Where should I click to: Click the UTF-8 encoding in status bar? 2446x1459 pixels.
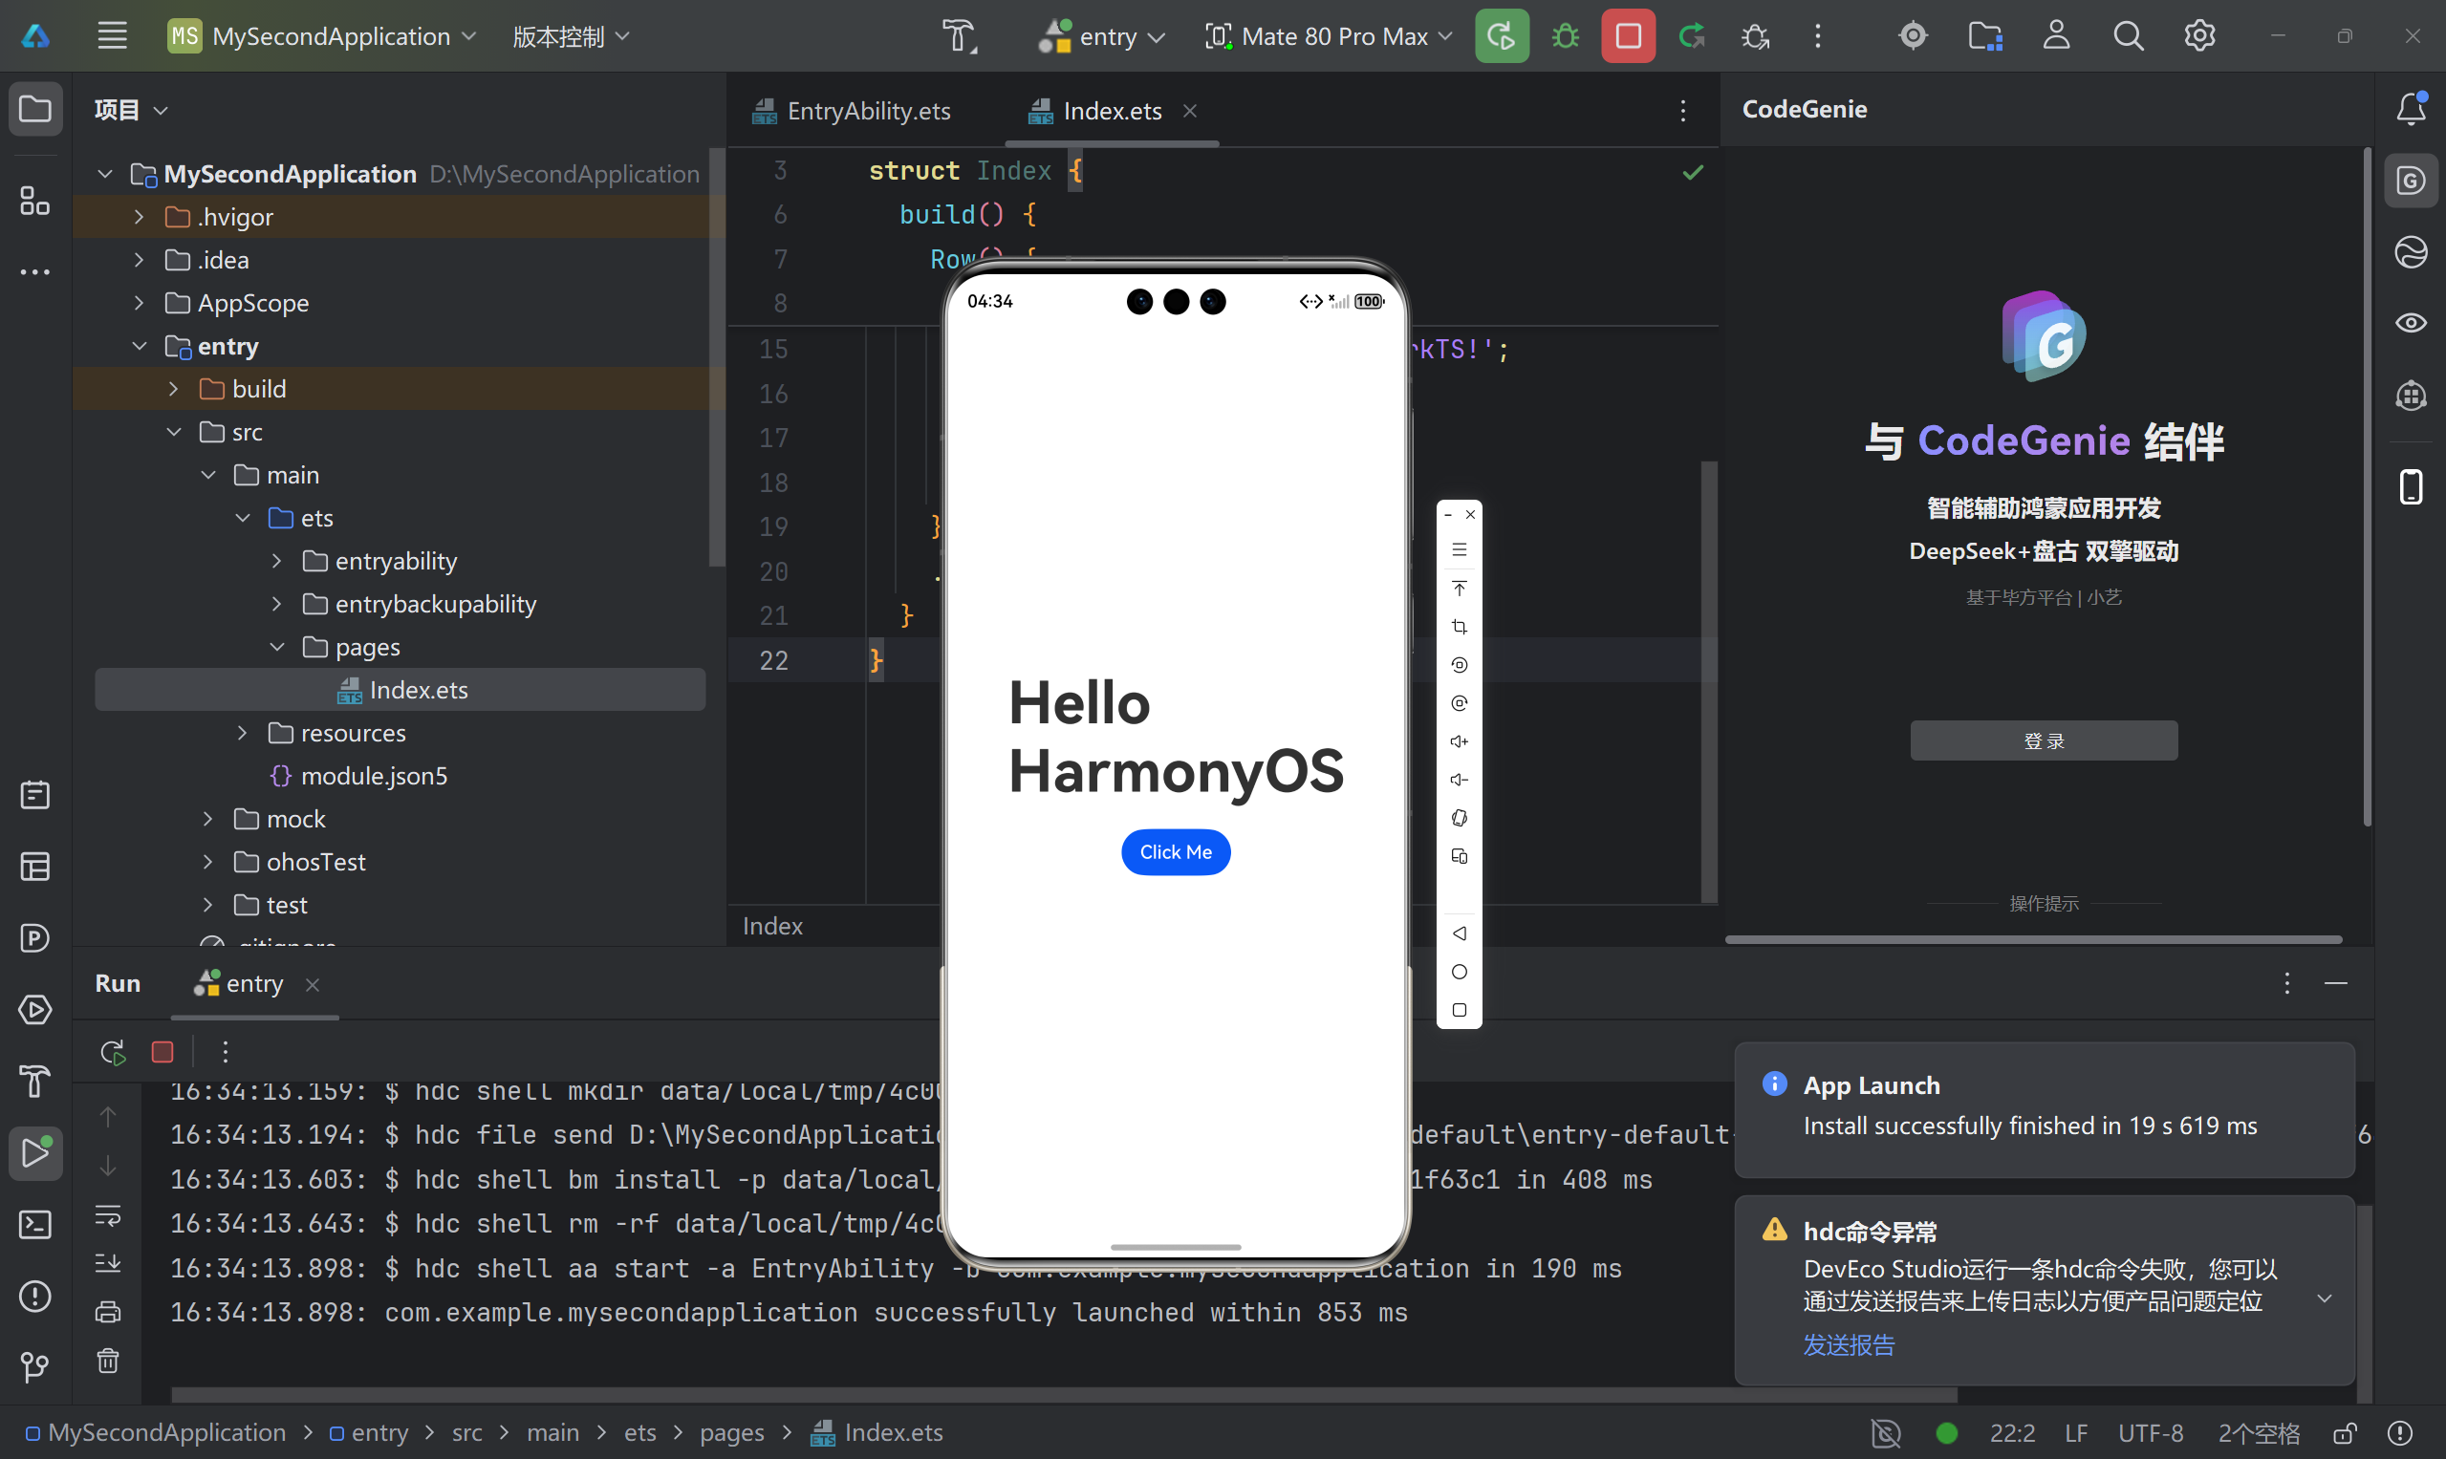coord(2151,1433)
